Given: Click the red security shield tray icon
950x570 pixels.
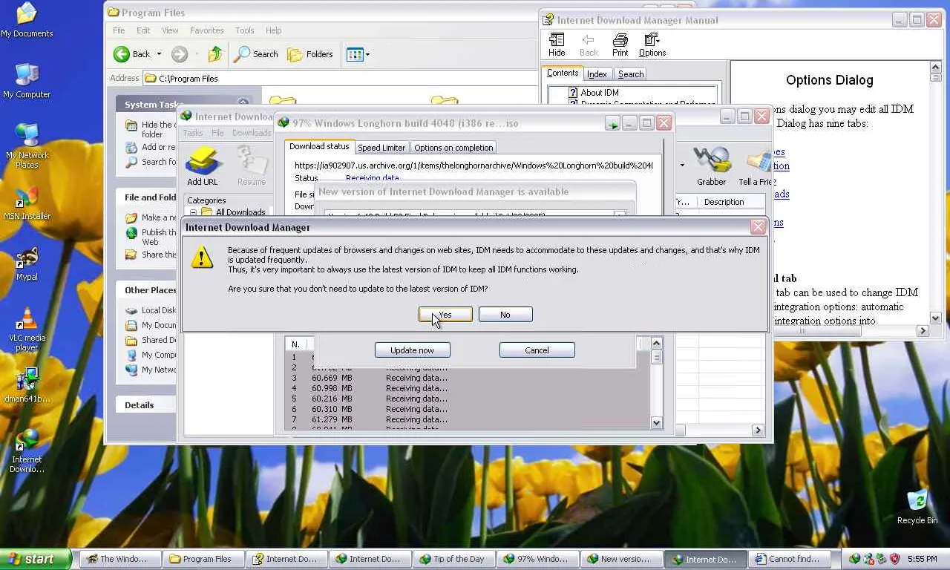Looking at the screenshot, I should [894, 559].
